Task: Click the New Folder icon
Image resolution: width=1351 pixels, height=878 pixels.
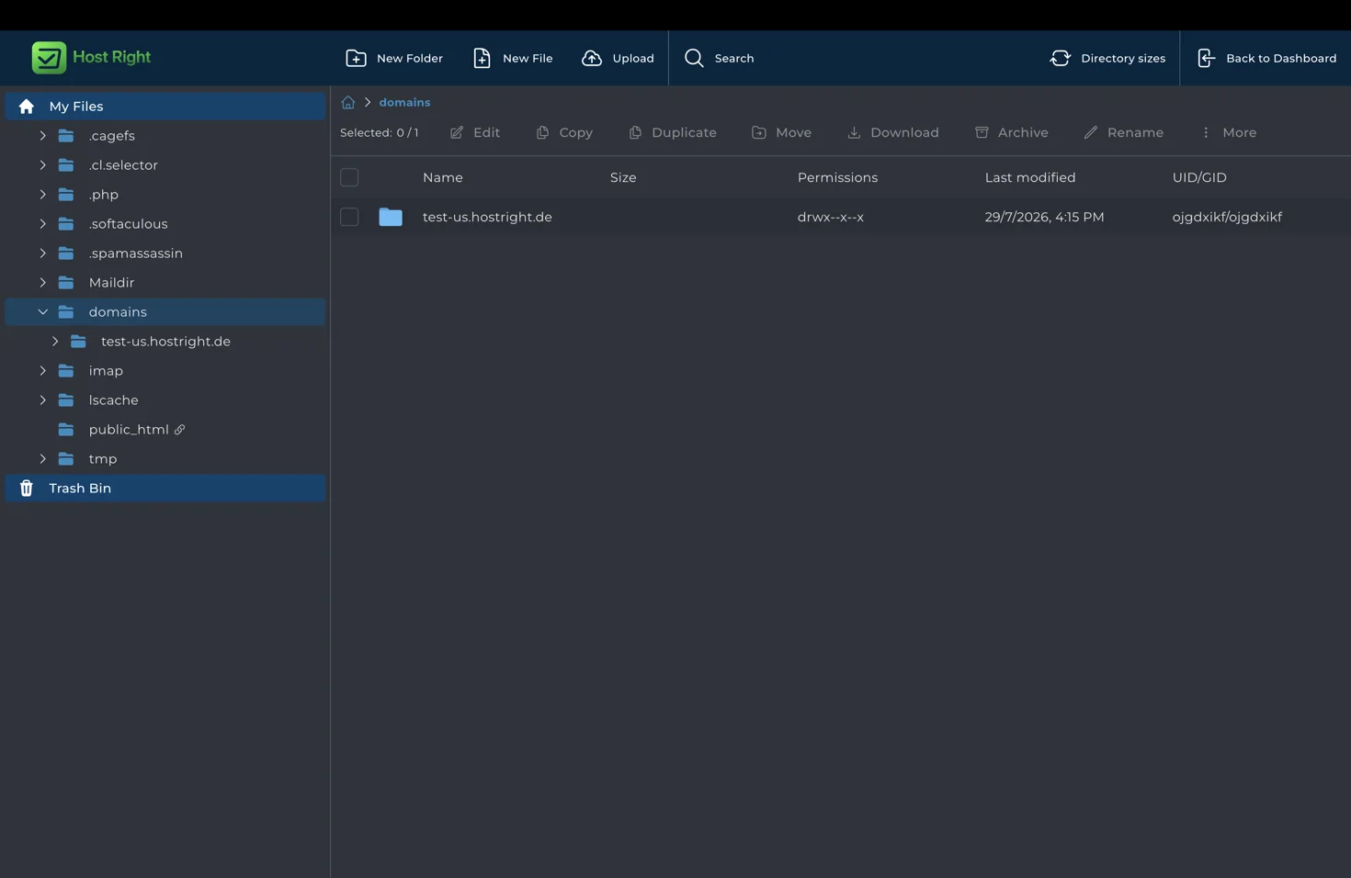Action: pos(356,58)
